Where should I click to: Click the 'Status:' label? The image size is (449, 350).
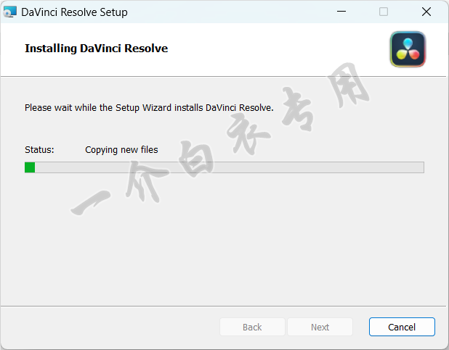(x=39, y=150)
